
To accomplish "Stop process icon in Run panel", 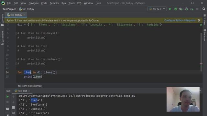I will pos(7,102).
